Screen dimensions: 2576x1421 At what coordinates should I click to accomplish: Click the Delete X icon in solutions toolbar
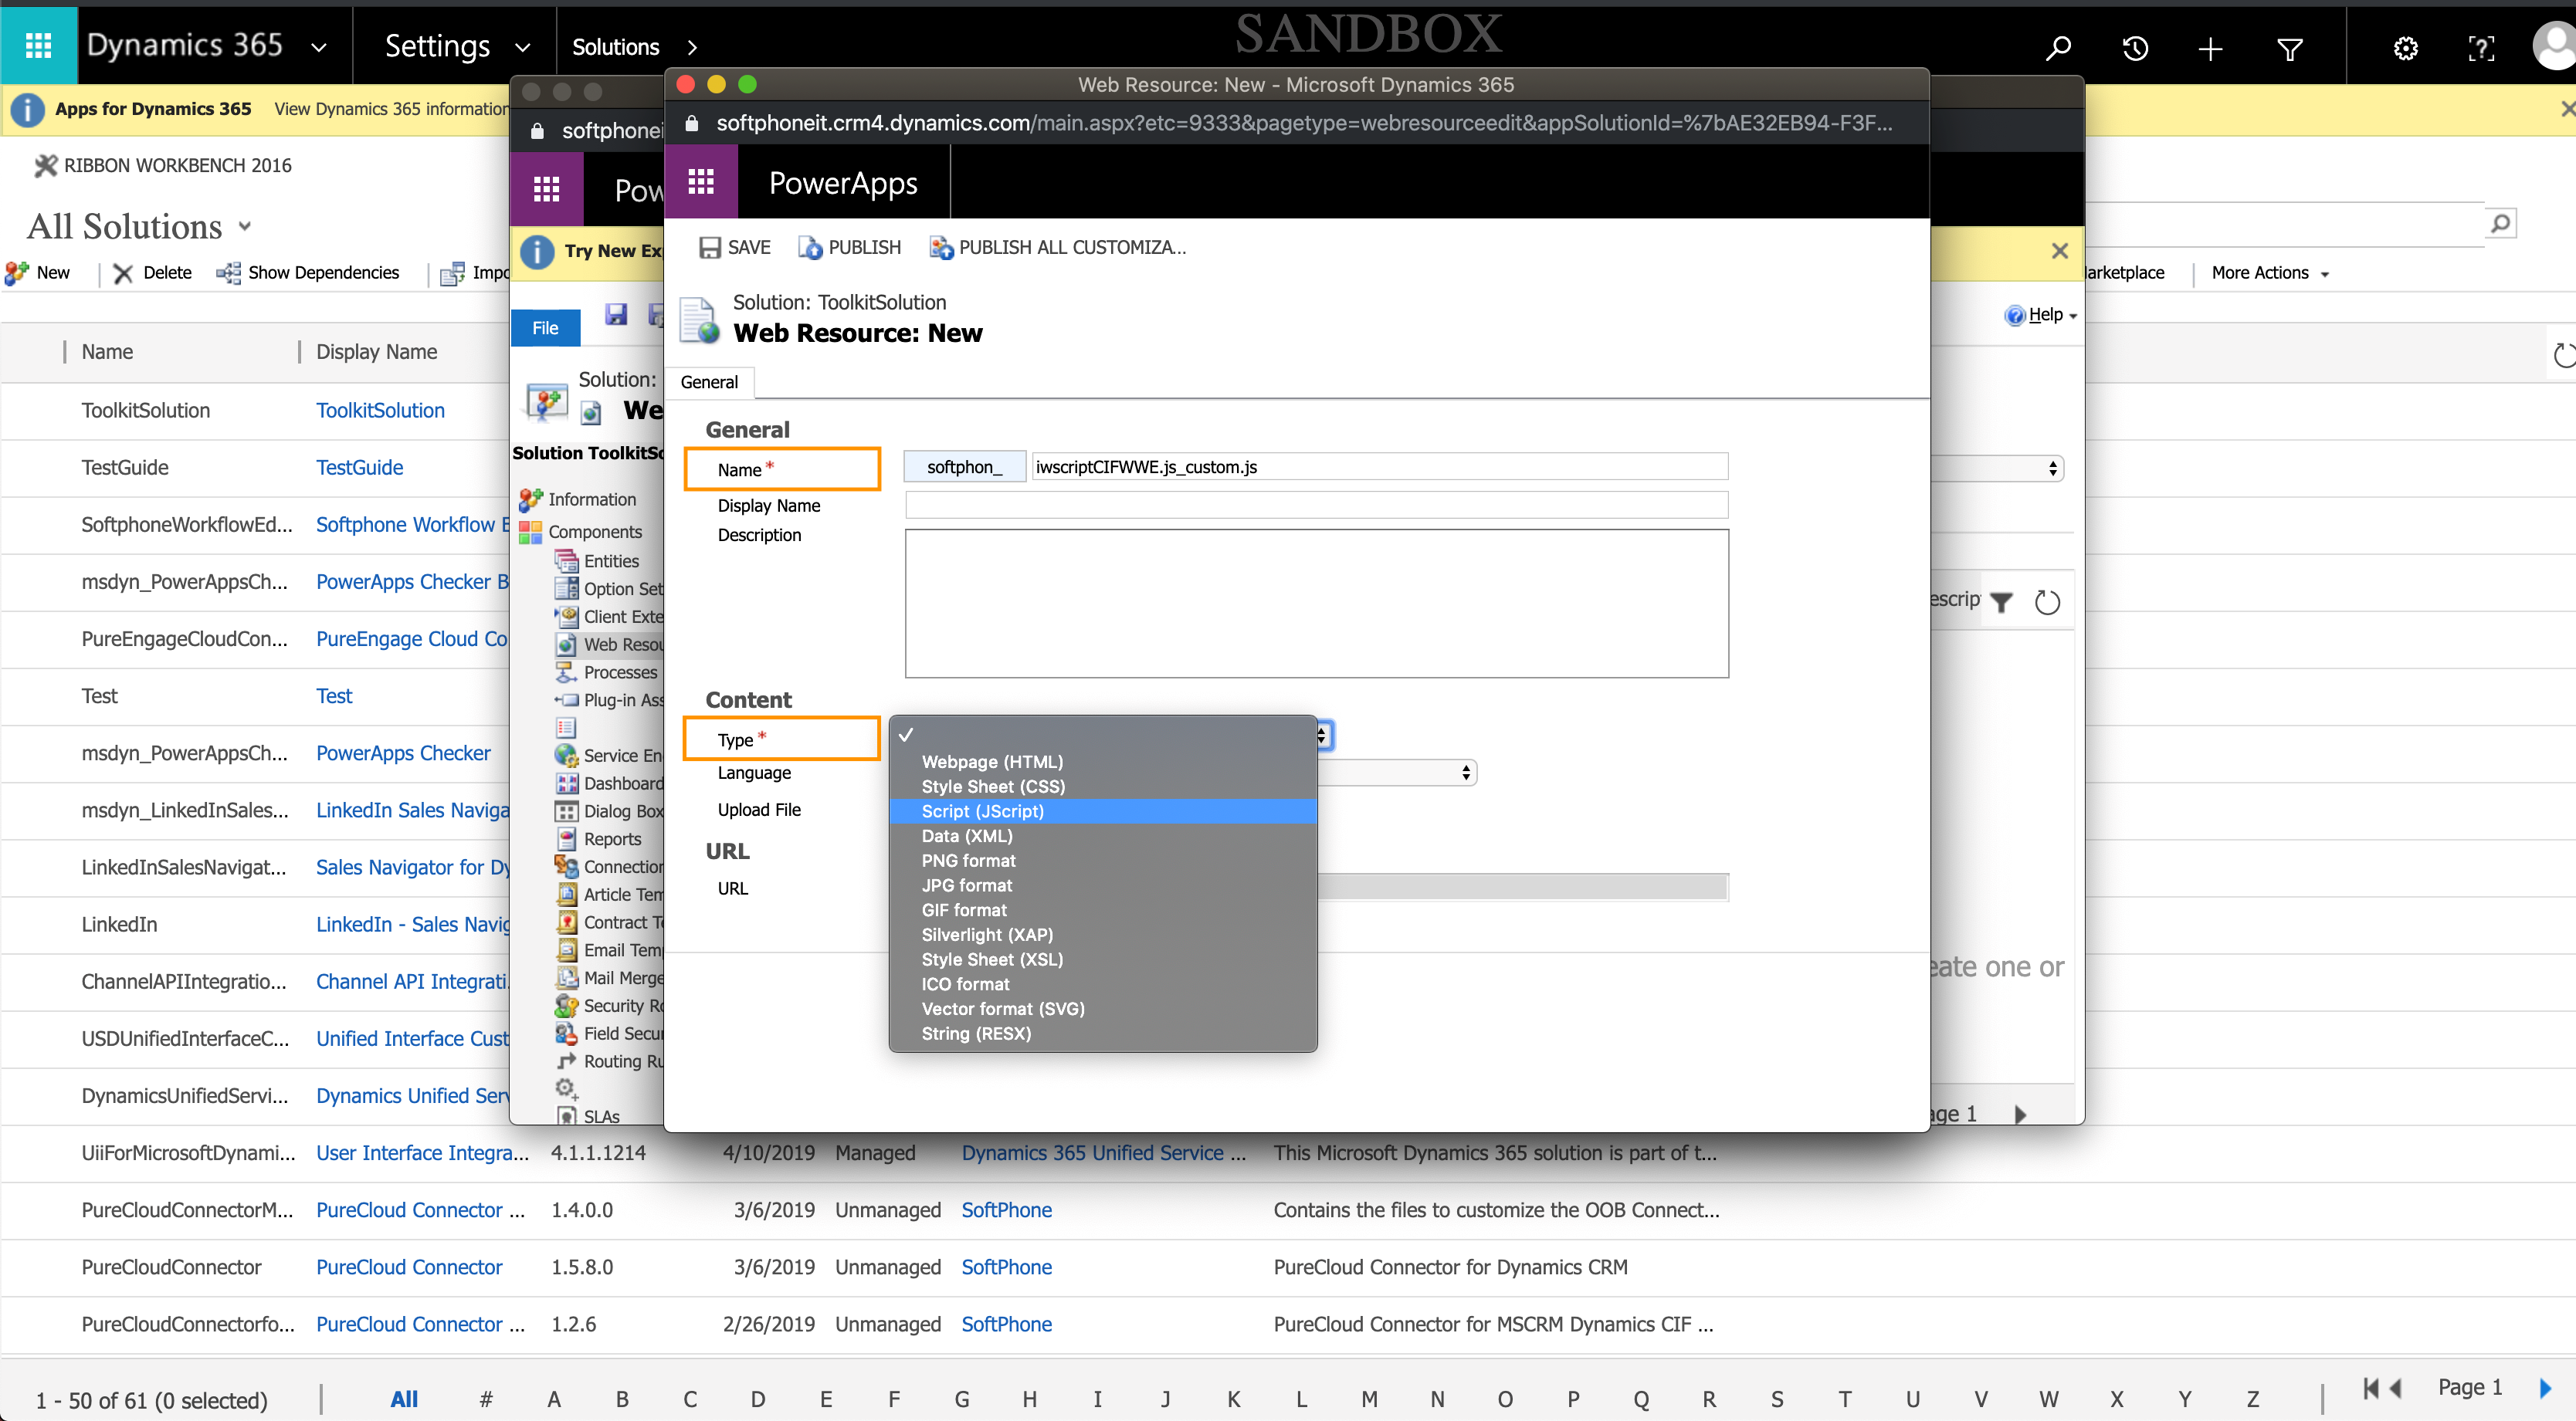(123, 272)
